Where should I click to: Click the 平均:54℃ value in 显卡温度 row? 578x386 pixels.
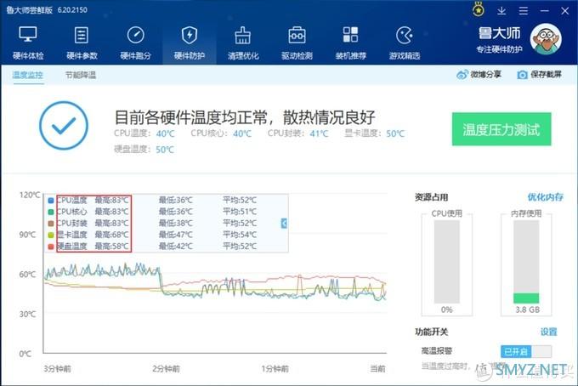click(x=240, y=235)
